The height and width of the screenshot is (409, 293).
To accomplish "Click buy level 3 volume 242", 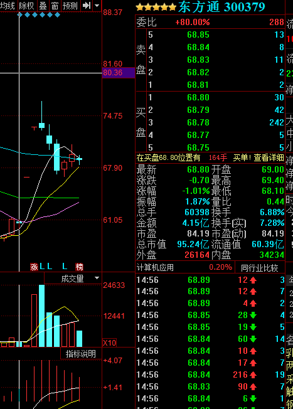I will click(277, 122).
